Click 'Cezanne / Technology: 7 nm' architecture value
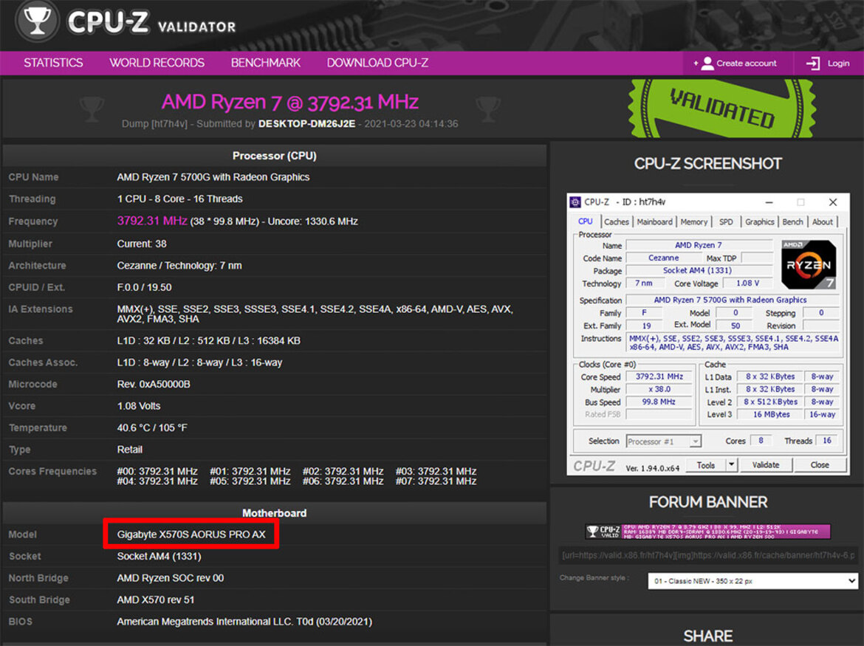864x646 pixels. pos(179,266)
